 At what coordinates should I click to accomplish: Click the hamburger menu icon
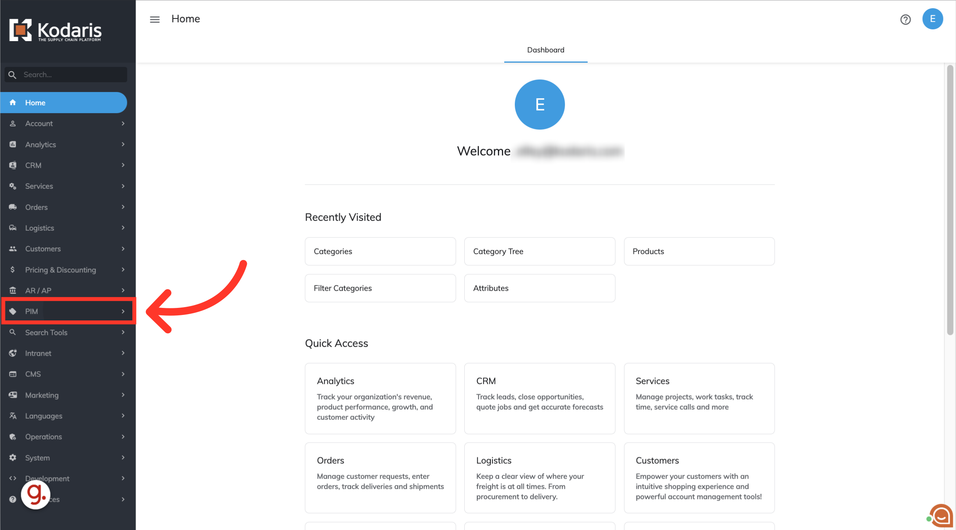155,19
